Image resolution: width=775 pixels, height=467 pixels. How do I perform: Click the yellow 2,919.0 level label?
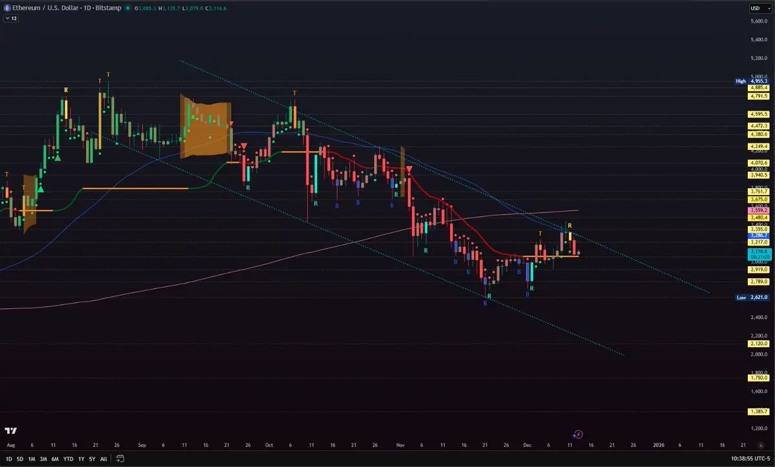(758, 269)
